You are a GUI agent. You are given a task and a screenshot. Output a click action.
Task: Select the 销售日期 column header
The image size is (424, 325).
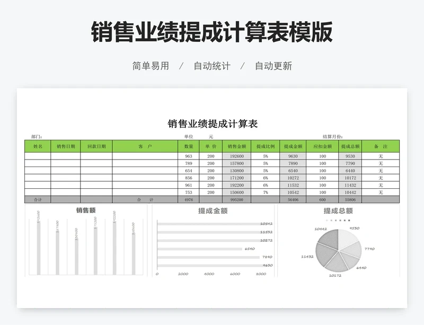65,146
